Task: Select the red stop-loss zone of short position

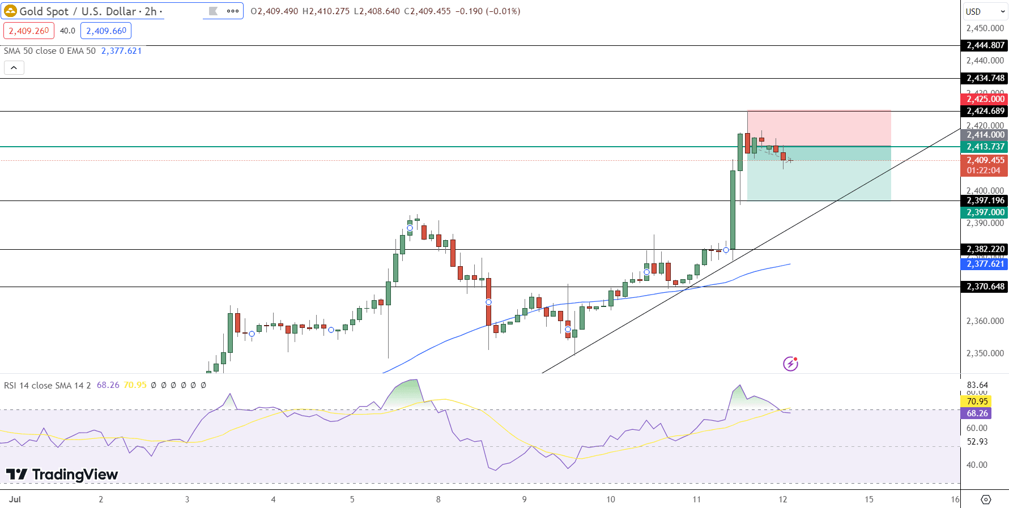Action: (x=819, y=128)
